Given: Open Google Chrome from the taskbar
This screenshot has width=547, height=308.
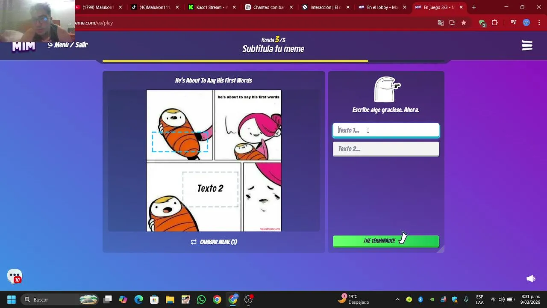Looking at the screenshot, I should pos(217,299).
